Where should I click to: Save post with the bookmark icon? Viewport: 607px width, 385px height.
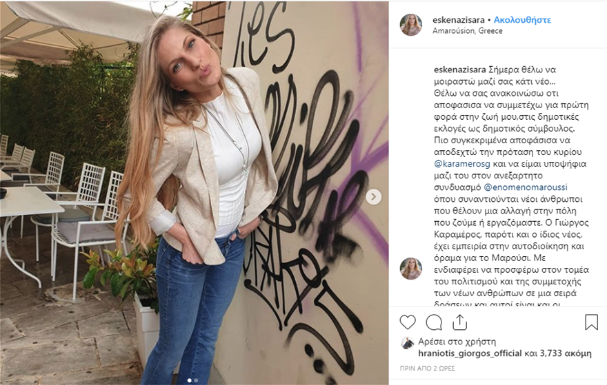(x=591, y=322)
